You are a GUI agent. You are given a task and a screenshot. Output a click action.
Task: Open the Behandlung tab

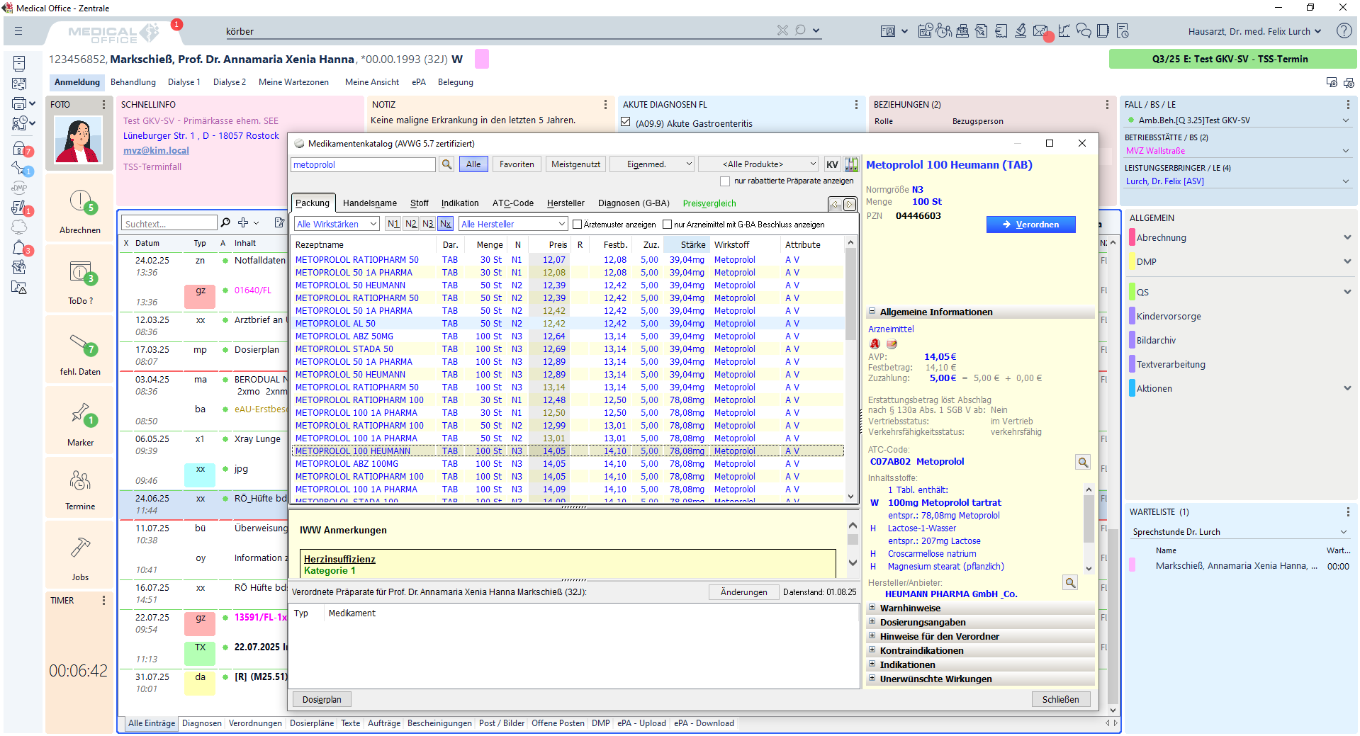133,82
